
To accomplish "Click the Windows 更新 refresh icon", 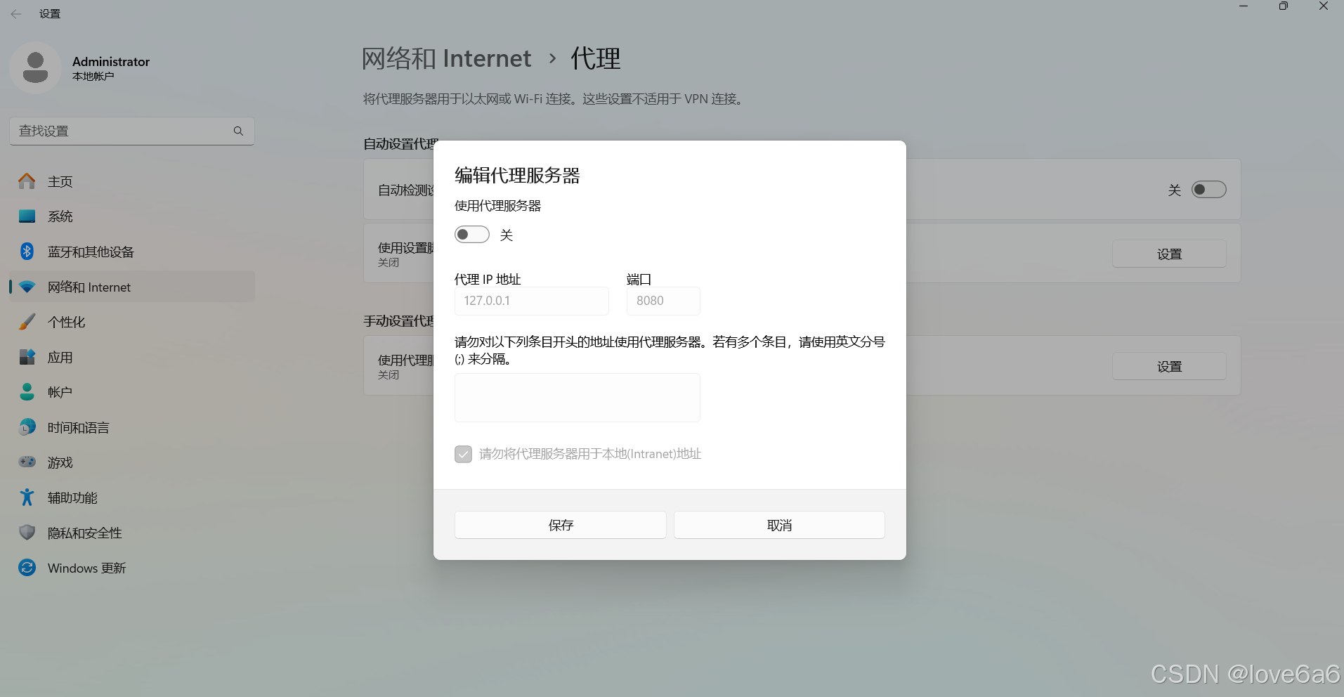I will coord(27,568).
